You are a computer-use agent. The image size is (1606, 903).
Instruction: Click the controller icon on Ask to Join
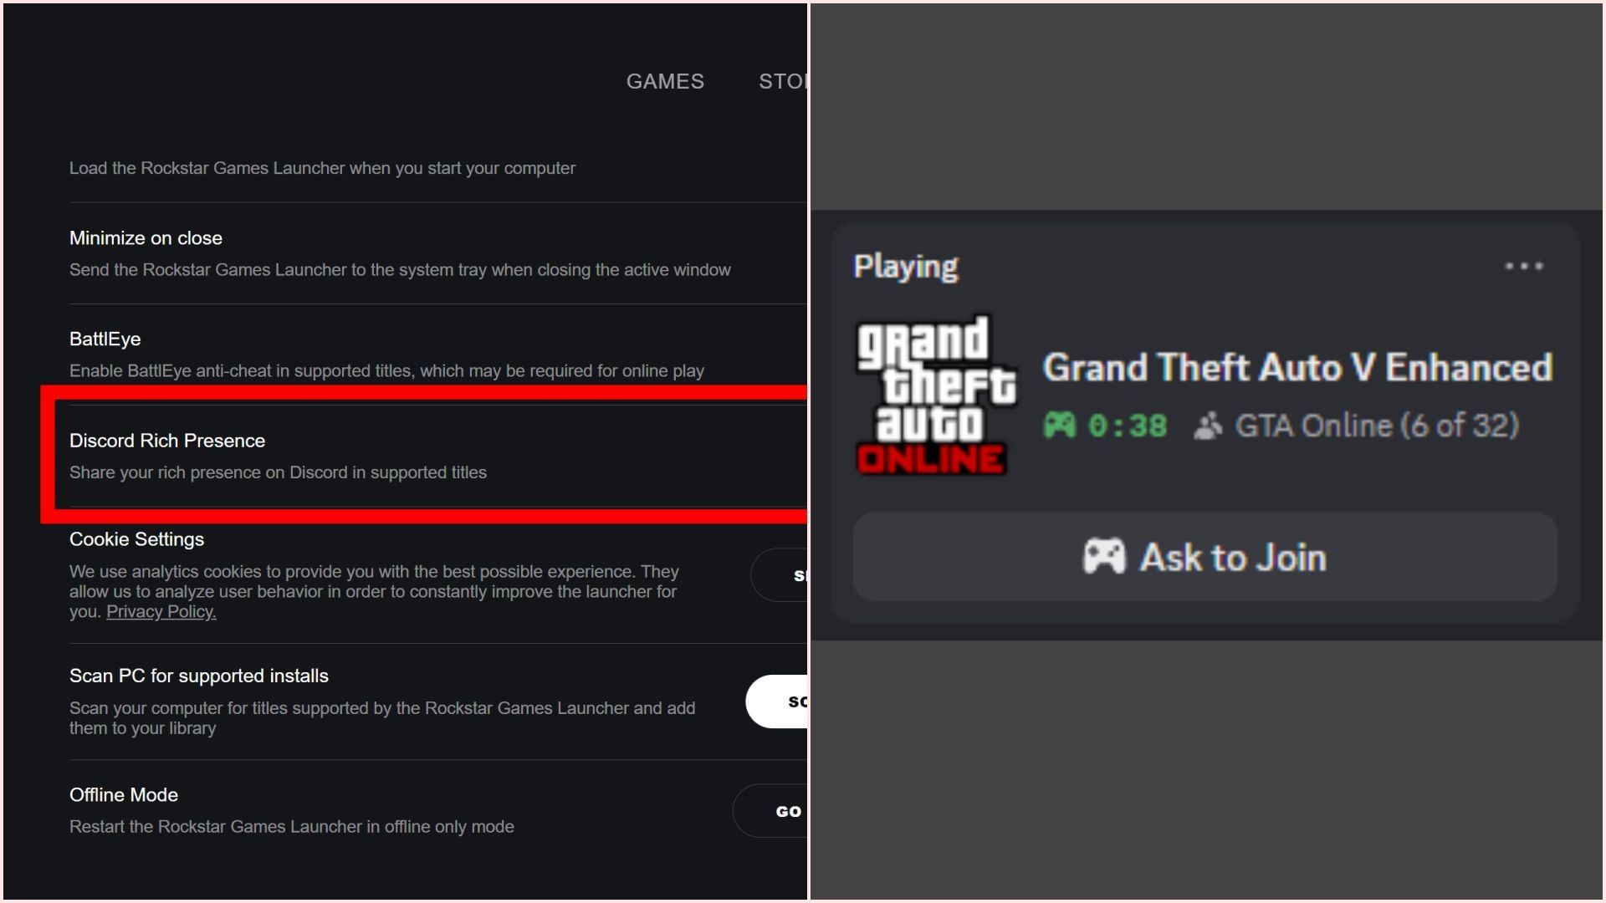tap(1104, 557)
